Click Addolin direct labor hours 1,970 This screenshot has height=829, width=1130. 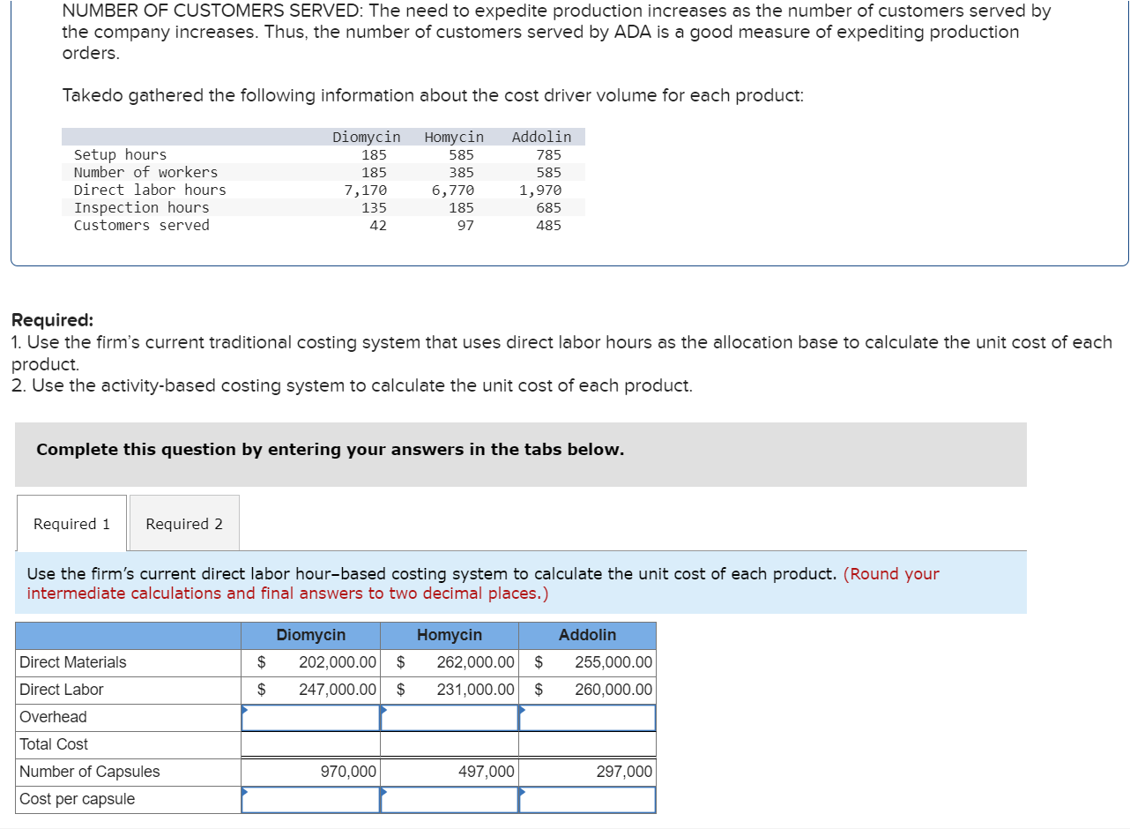540,190
